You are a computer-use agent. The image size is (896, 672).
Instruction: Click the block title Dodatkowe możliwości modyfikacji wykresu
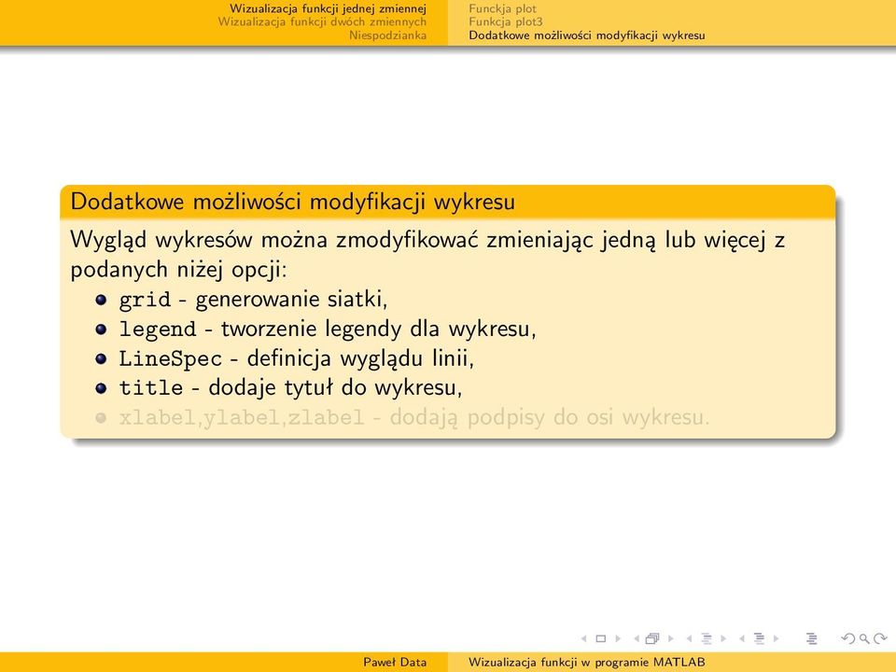click(292, 203)
